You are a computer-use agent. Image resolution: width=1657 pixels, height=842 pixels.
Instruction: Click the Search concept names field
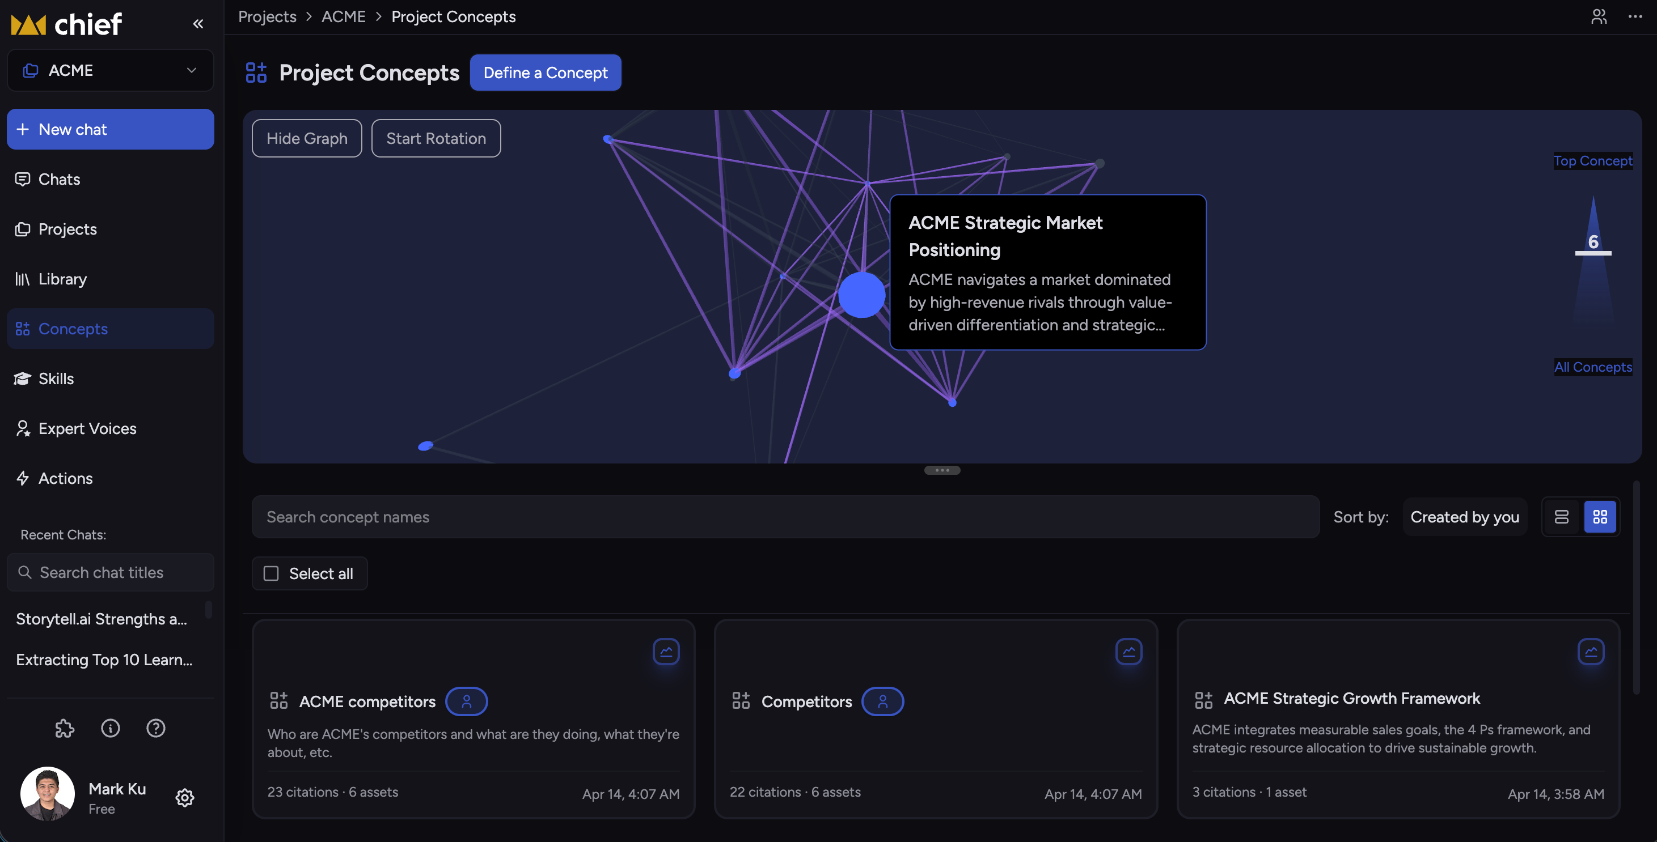click(x=785, y=517)
